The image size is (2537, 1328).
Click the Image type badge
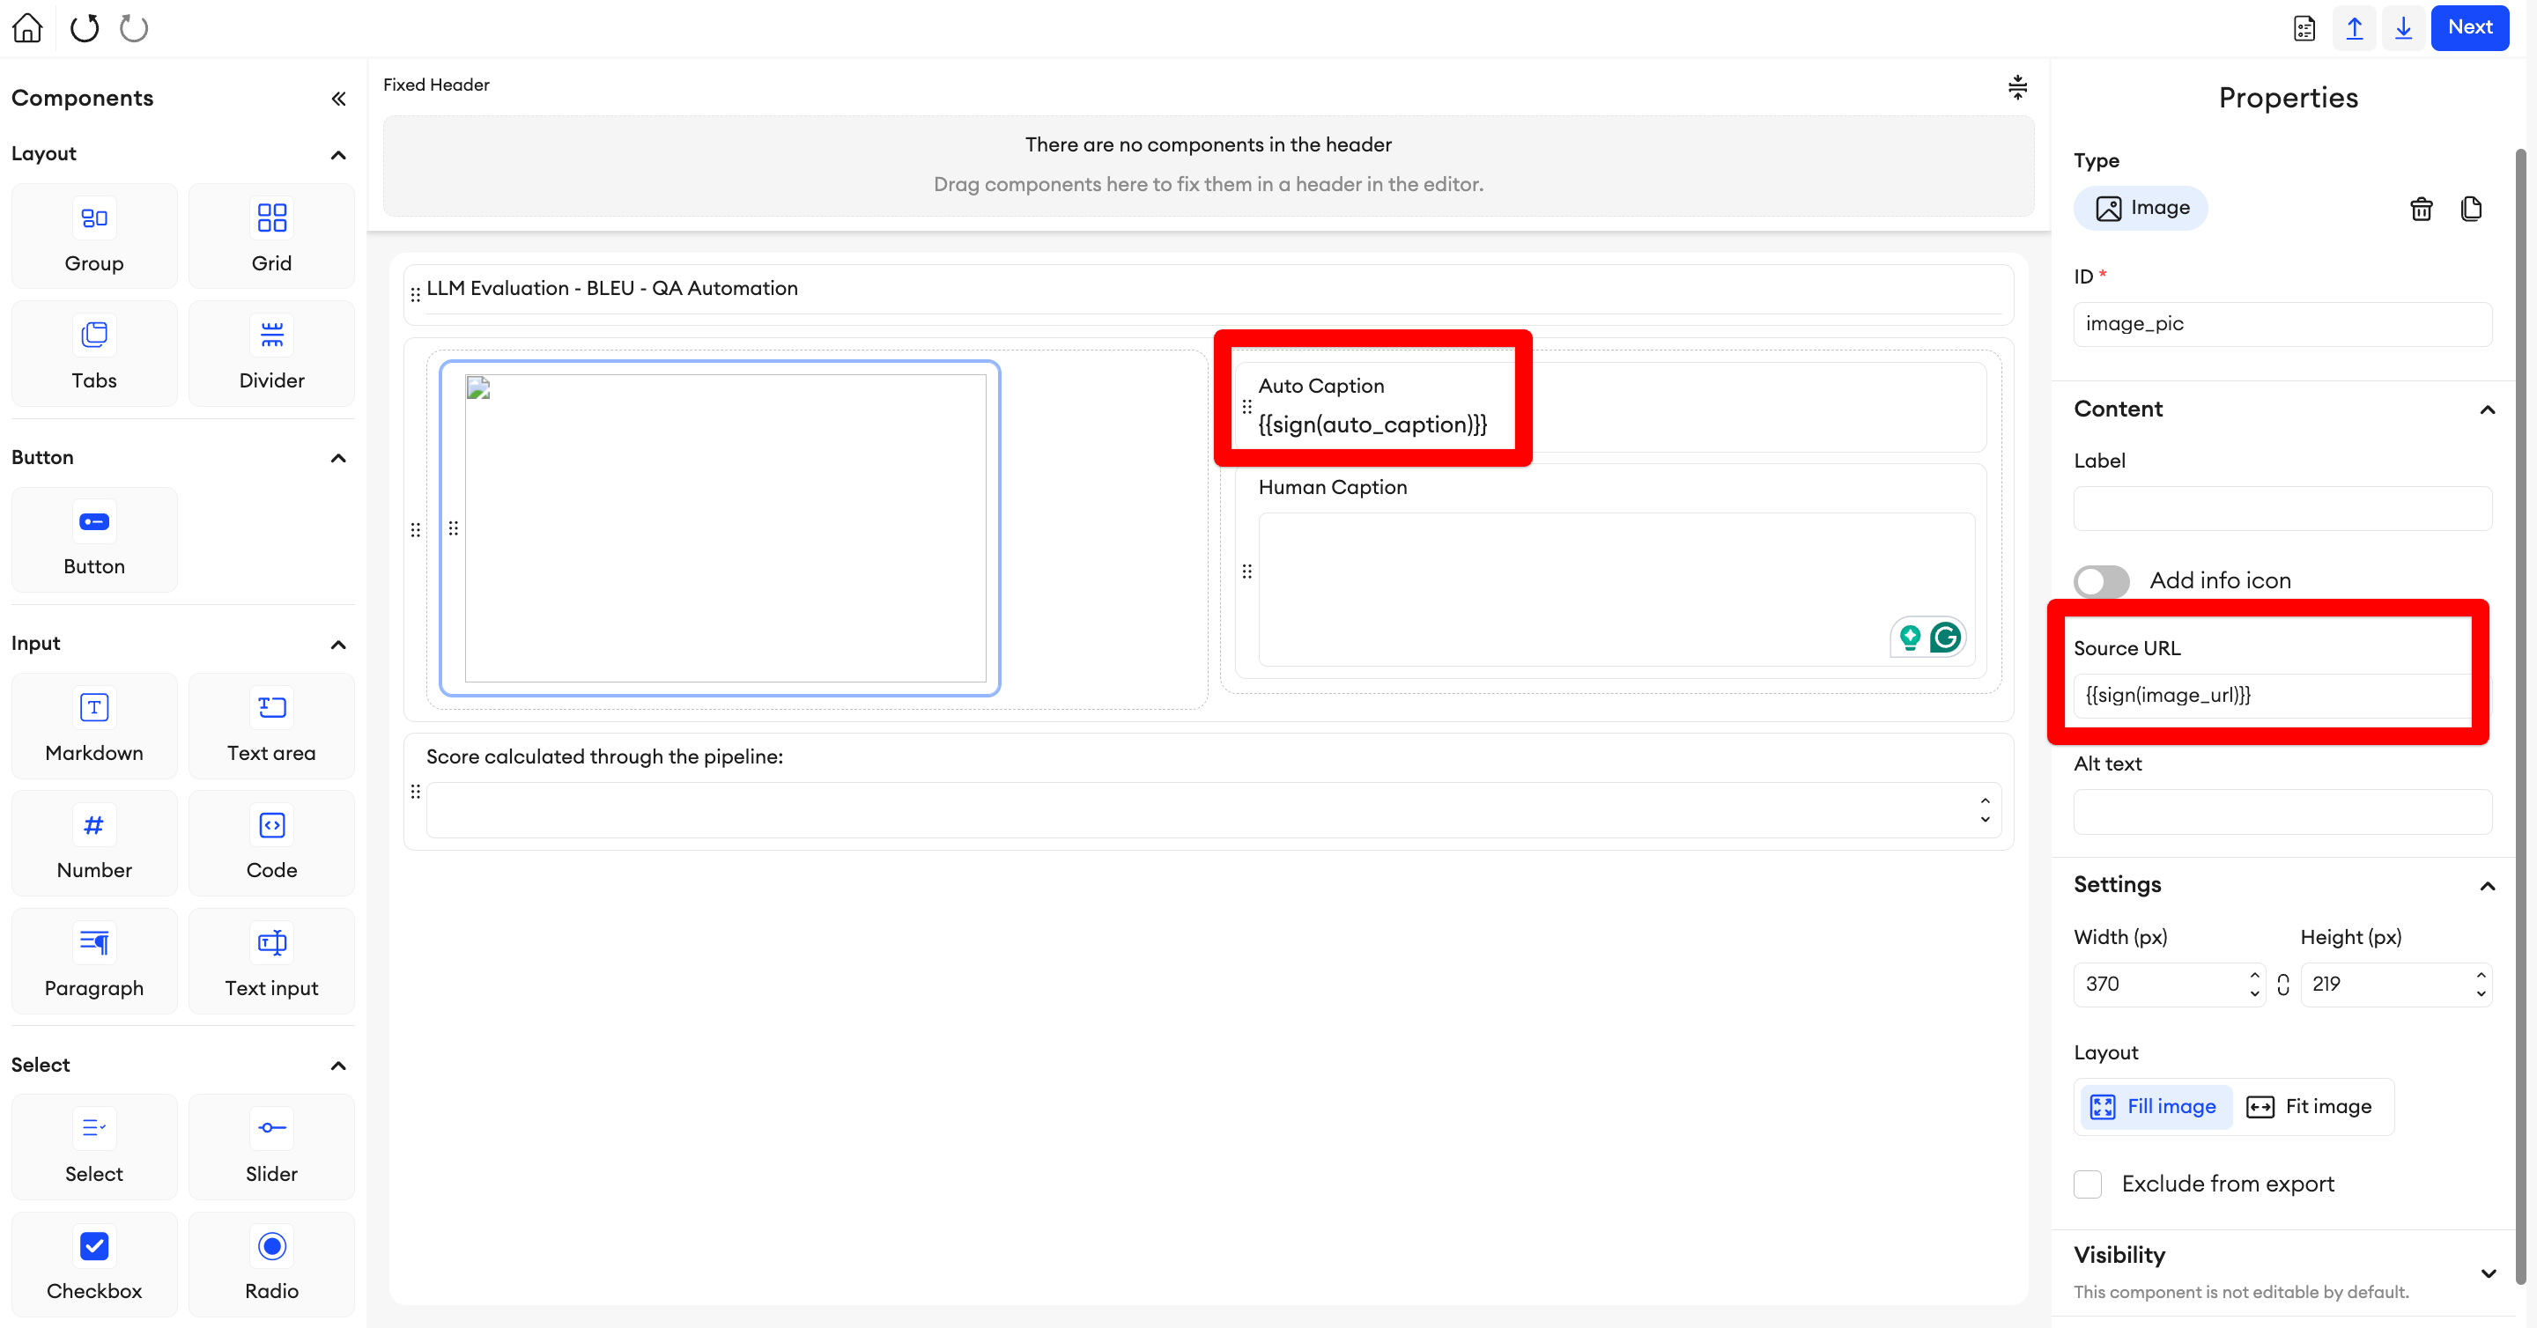(2140, 209)
